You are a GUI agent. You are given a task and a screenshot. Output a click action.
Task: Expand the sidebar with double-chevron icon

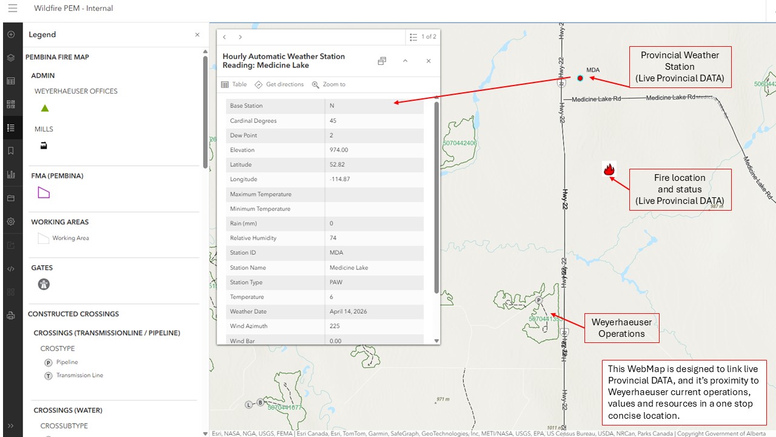pyautogui.click(x=11, y=426)
